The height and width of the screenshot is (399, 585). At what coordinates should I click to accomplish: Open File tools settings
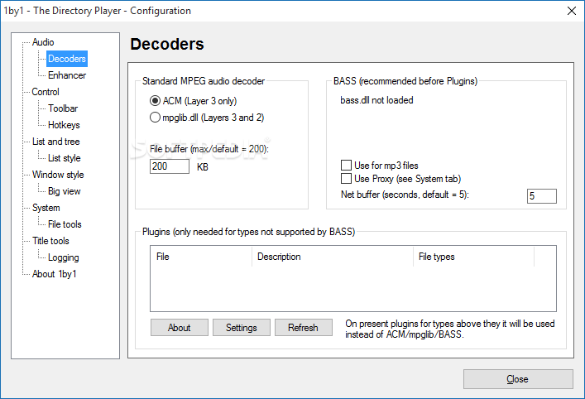(65, 224)
